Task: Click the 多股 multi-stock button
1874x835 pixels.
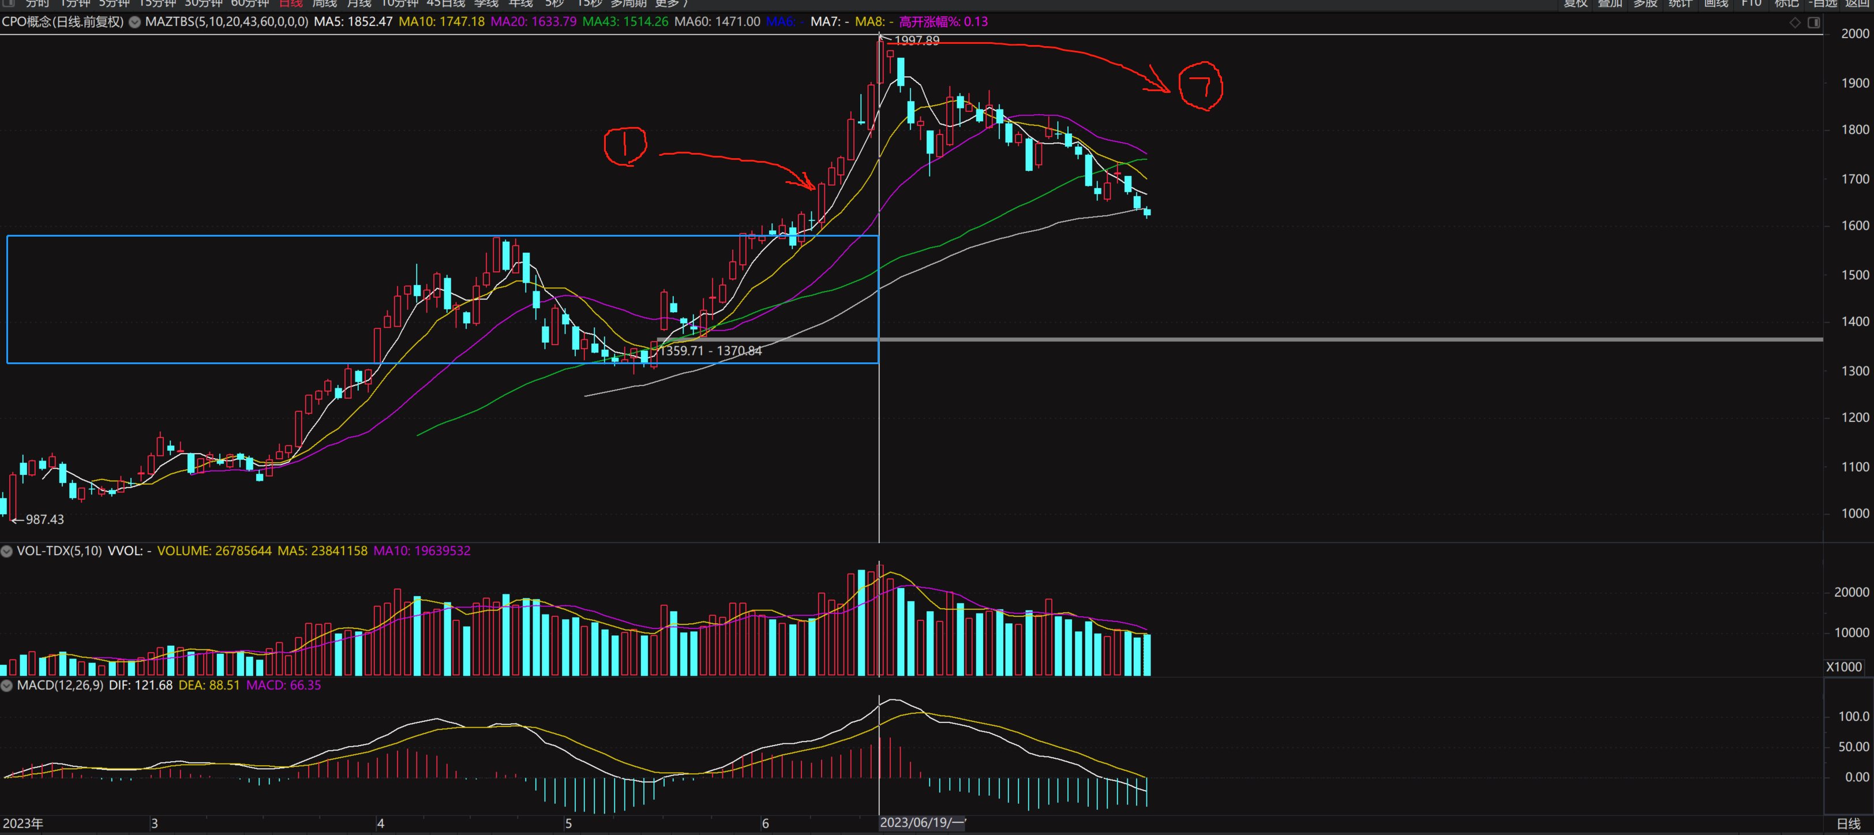Action: 1645,3
